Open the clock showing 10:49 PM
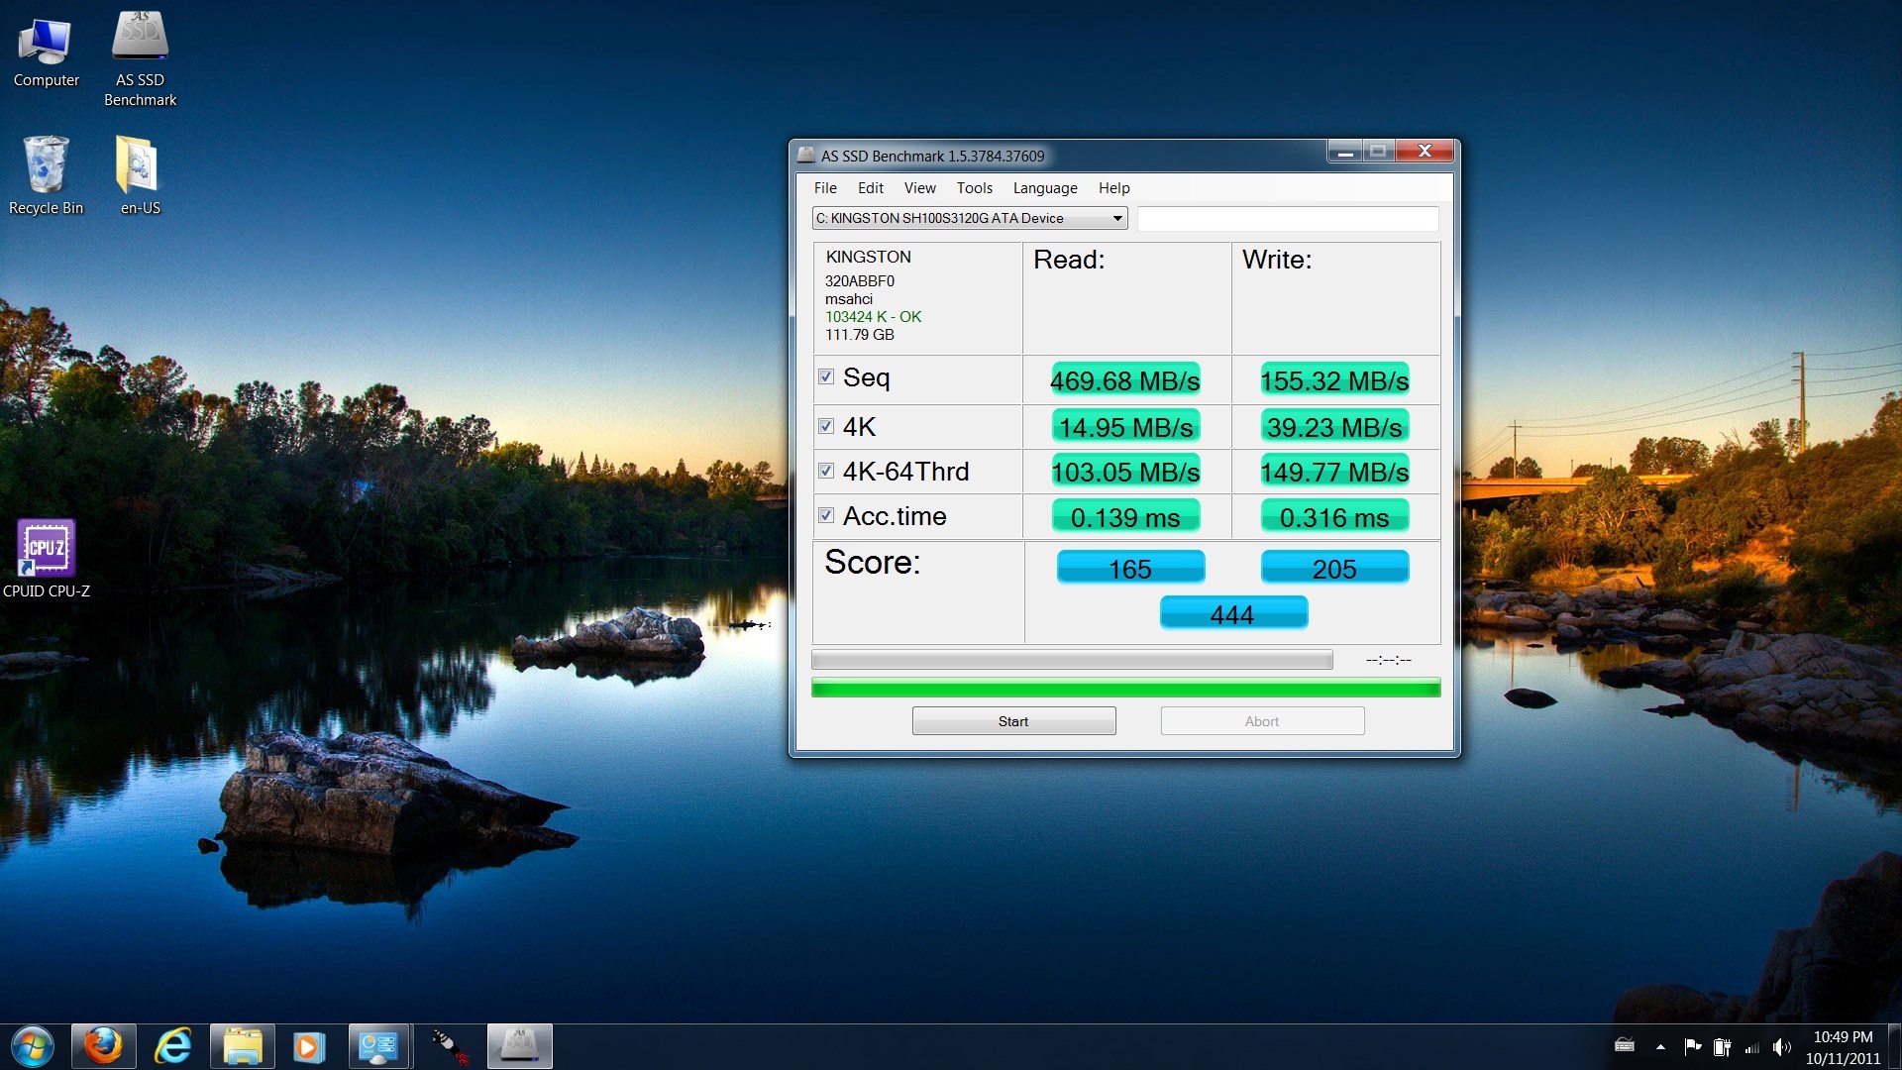 (x=1843, y=1047)
